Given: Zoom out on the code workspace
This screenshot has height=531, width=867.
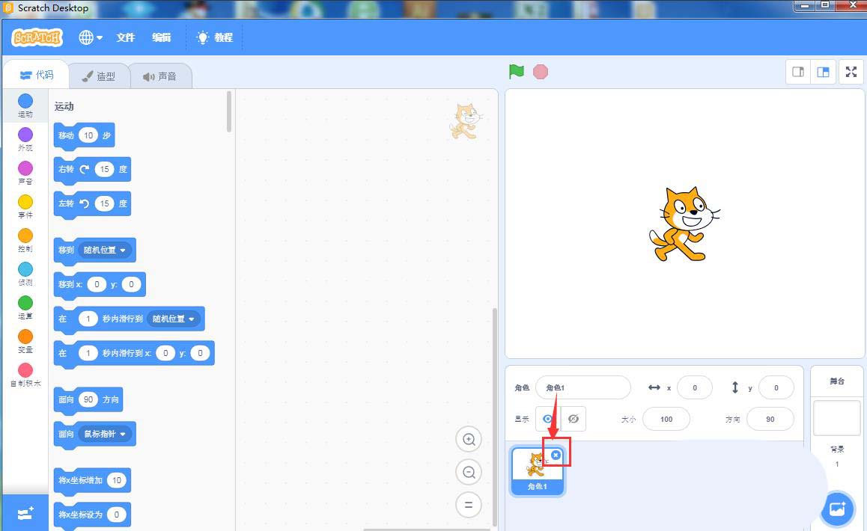Looking at the screenshot, I should 469,473.
